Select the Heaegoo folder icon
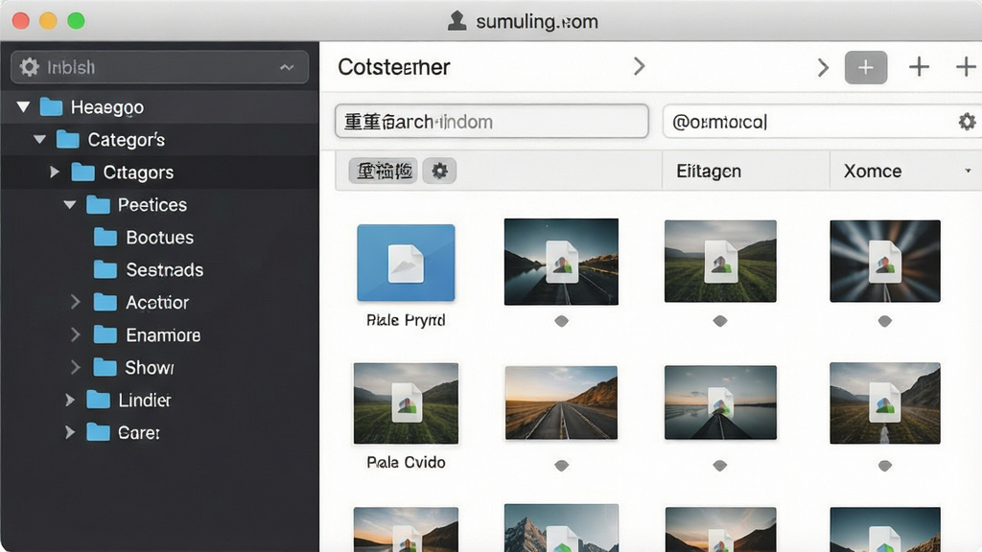Image resolution: width=982 pixels, height=552 pixels. pyautogui.click(x=51, y=107)
